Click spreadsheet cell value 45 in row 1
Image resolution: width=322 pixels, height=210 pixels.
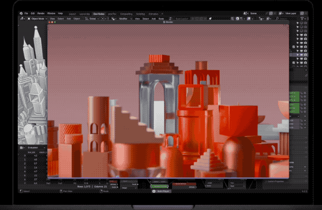click(x=35, y=160)
